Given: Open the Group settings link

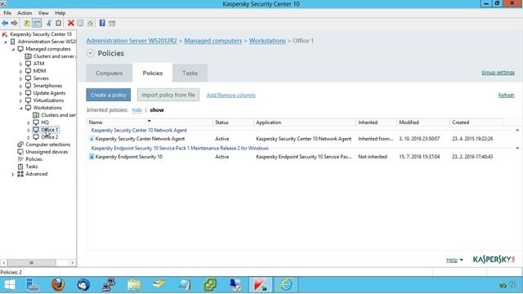Looking at the screenshot, I should pos(498,73).
